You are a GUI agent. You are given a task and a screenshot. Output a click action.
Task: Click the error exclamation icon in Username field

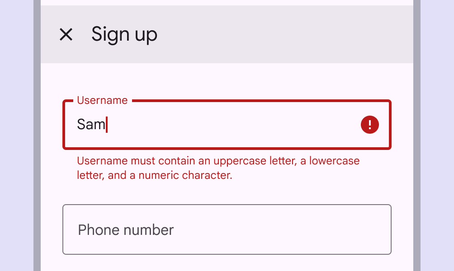click(370, 125)
